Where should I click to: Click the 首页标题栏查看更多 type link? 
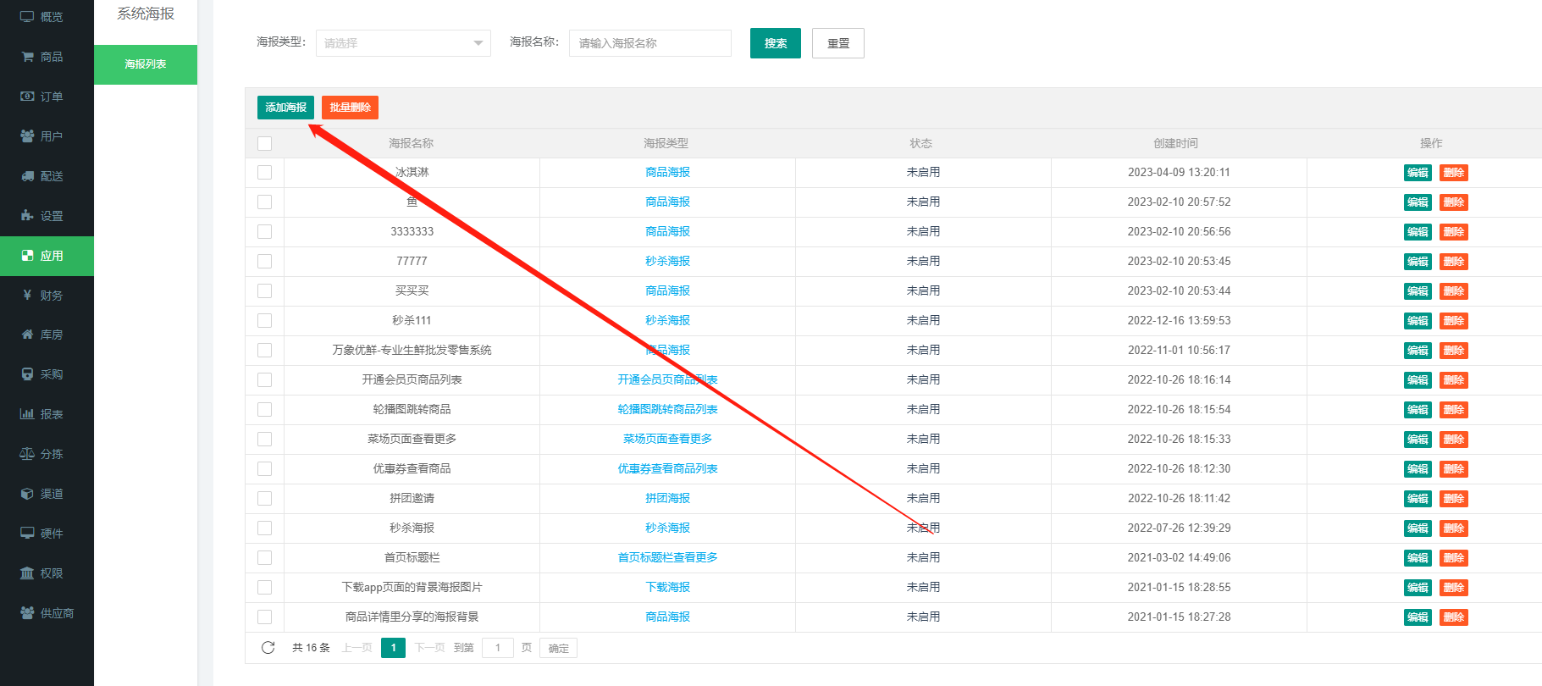pyautogui.click(x=667, y=557)
